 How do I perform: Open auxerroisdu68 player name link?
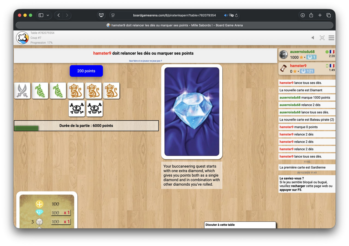(x=302, y=52)
